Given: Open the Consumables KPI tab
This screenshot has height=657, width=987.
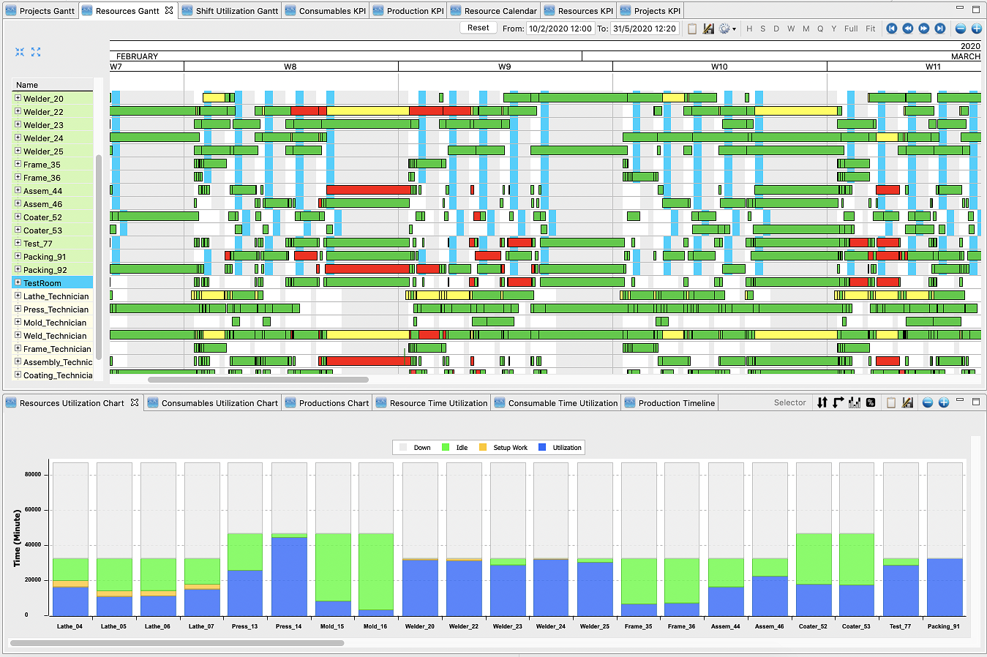Looking at the screenshot, I should (325, 11).
